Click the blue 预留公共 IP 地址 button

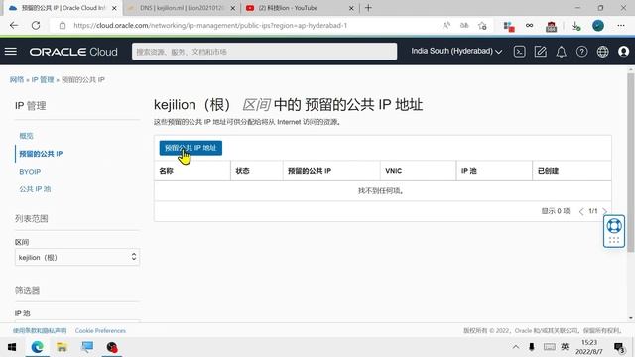pyautogui.click(x=190, y=148)
